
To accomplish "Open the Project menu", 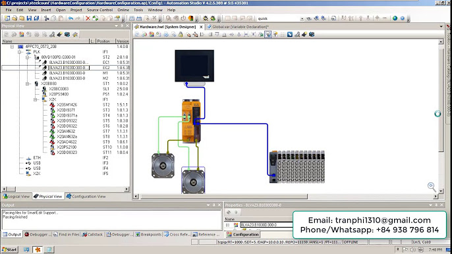I will click(x=76, y=10).
